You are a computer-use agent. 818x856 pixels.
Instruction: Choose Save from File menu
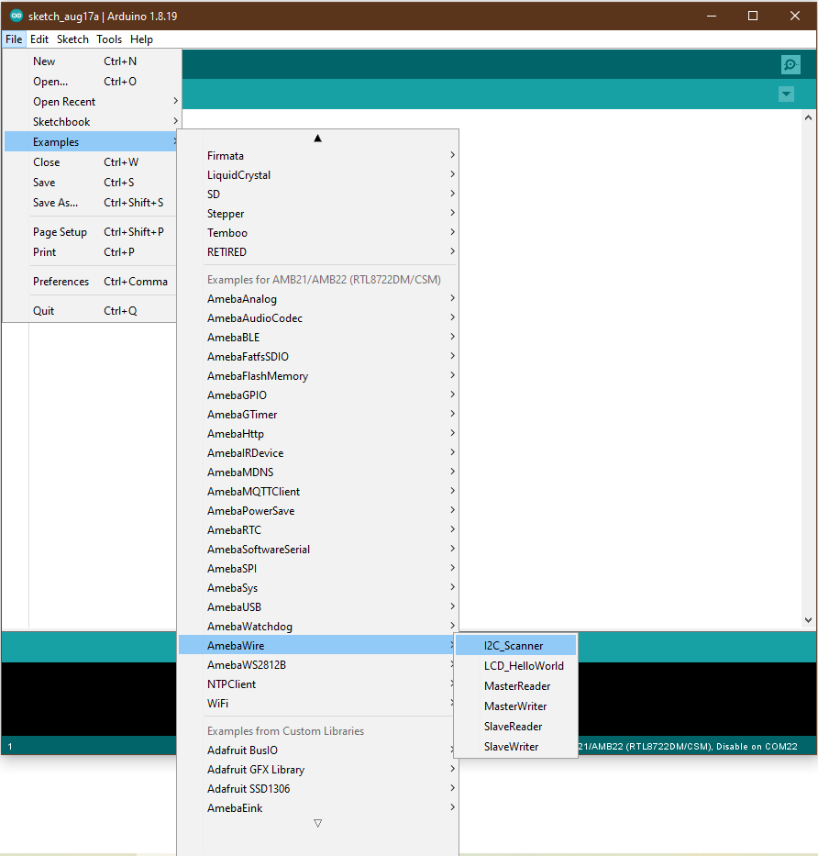click(x=91, y=183)
